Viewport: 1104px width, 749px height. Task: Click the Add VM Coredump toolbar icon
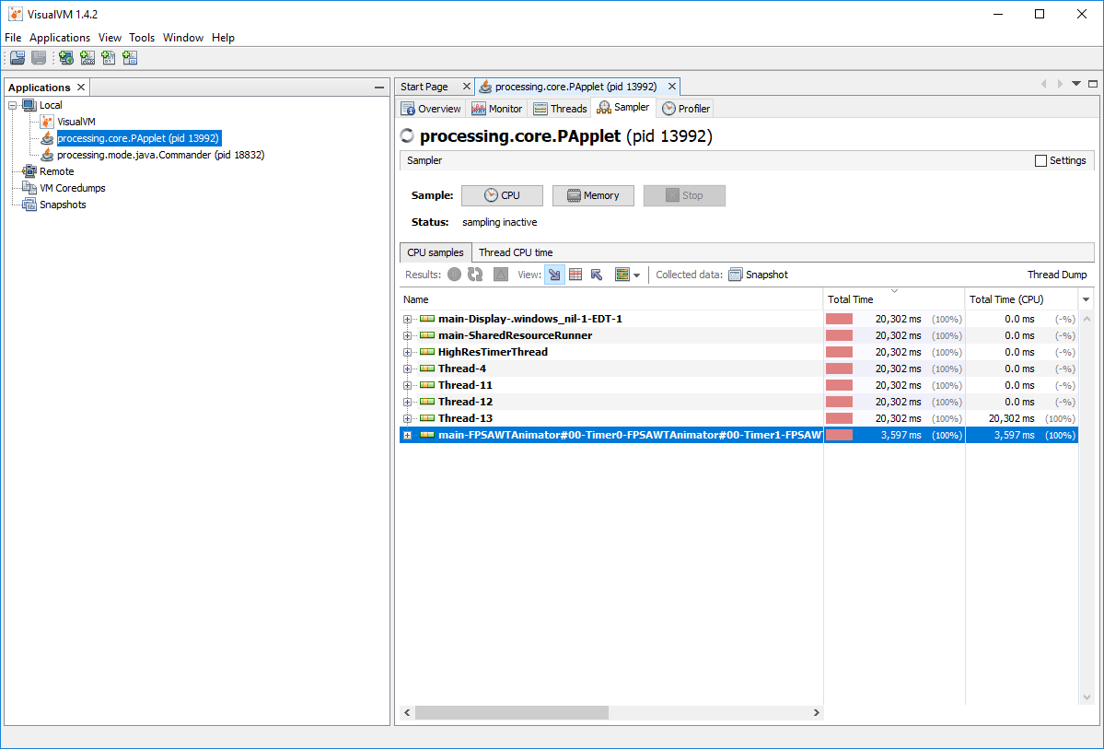tap(109, 58)
